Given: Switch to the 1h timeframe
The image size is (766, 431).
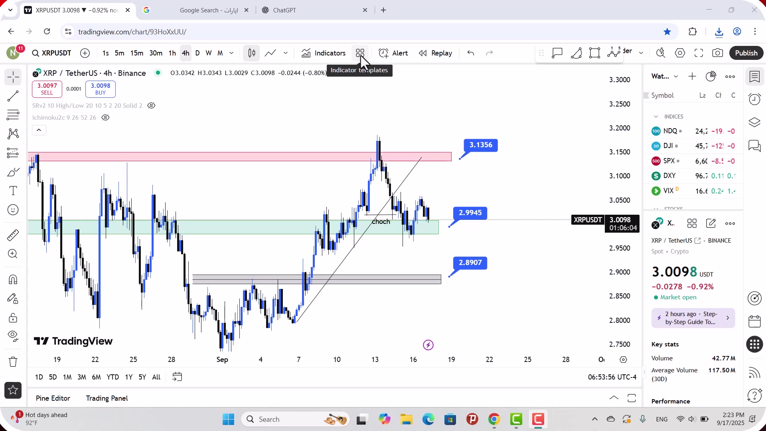Looking at the screenshot, I should 172,53.
